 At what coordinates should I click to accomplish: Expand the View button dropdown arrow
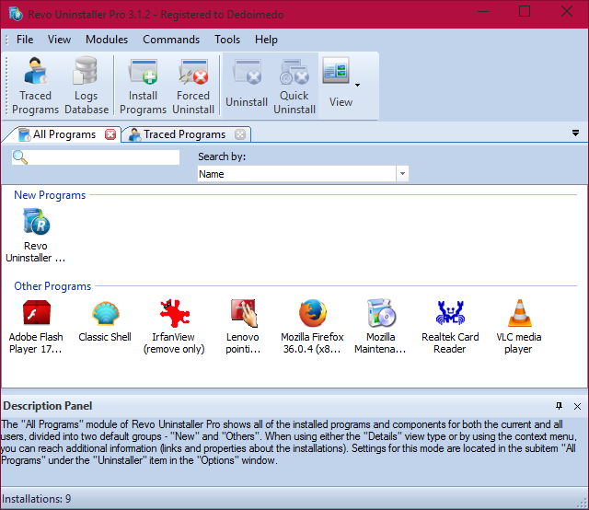[x=357, y=85]
